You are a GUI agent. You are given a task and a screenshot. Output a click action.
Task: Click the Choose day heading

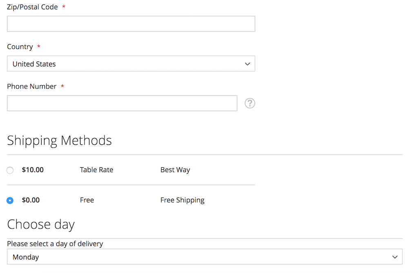[x=41, y=224]
